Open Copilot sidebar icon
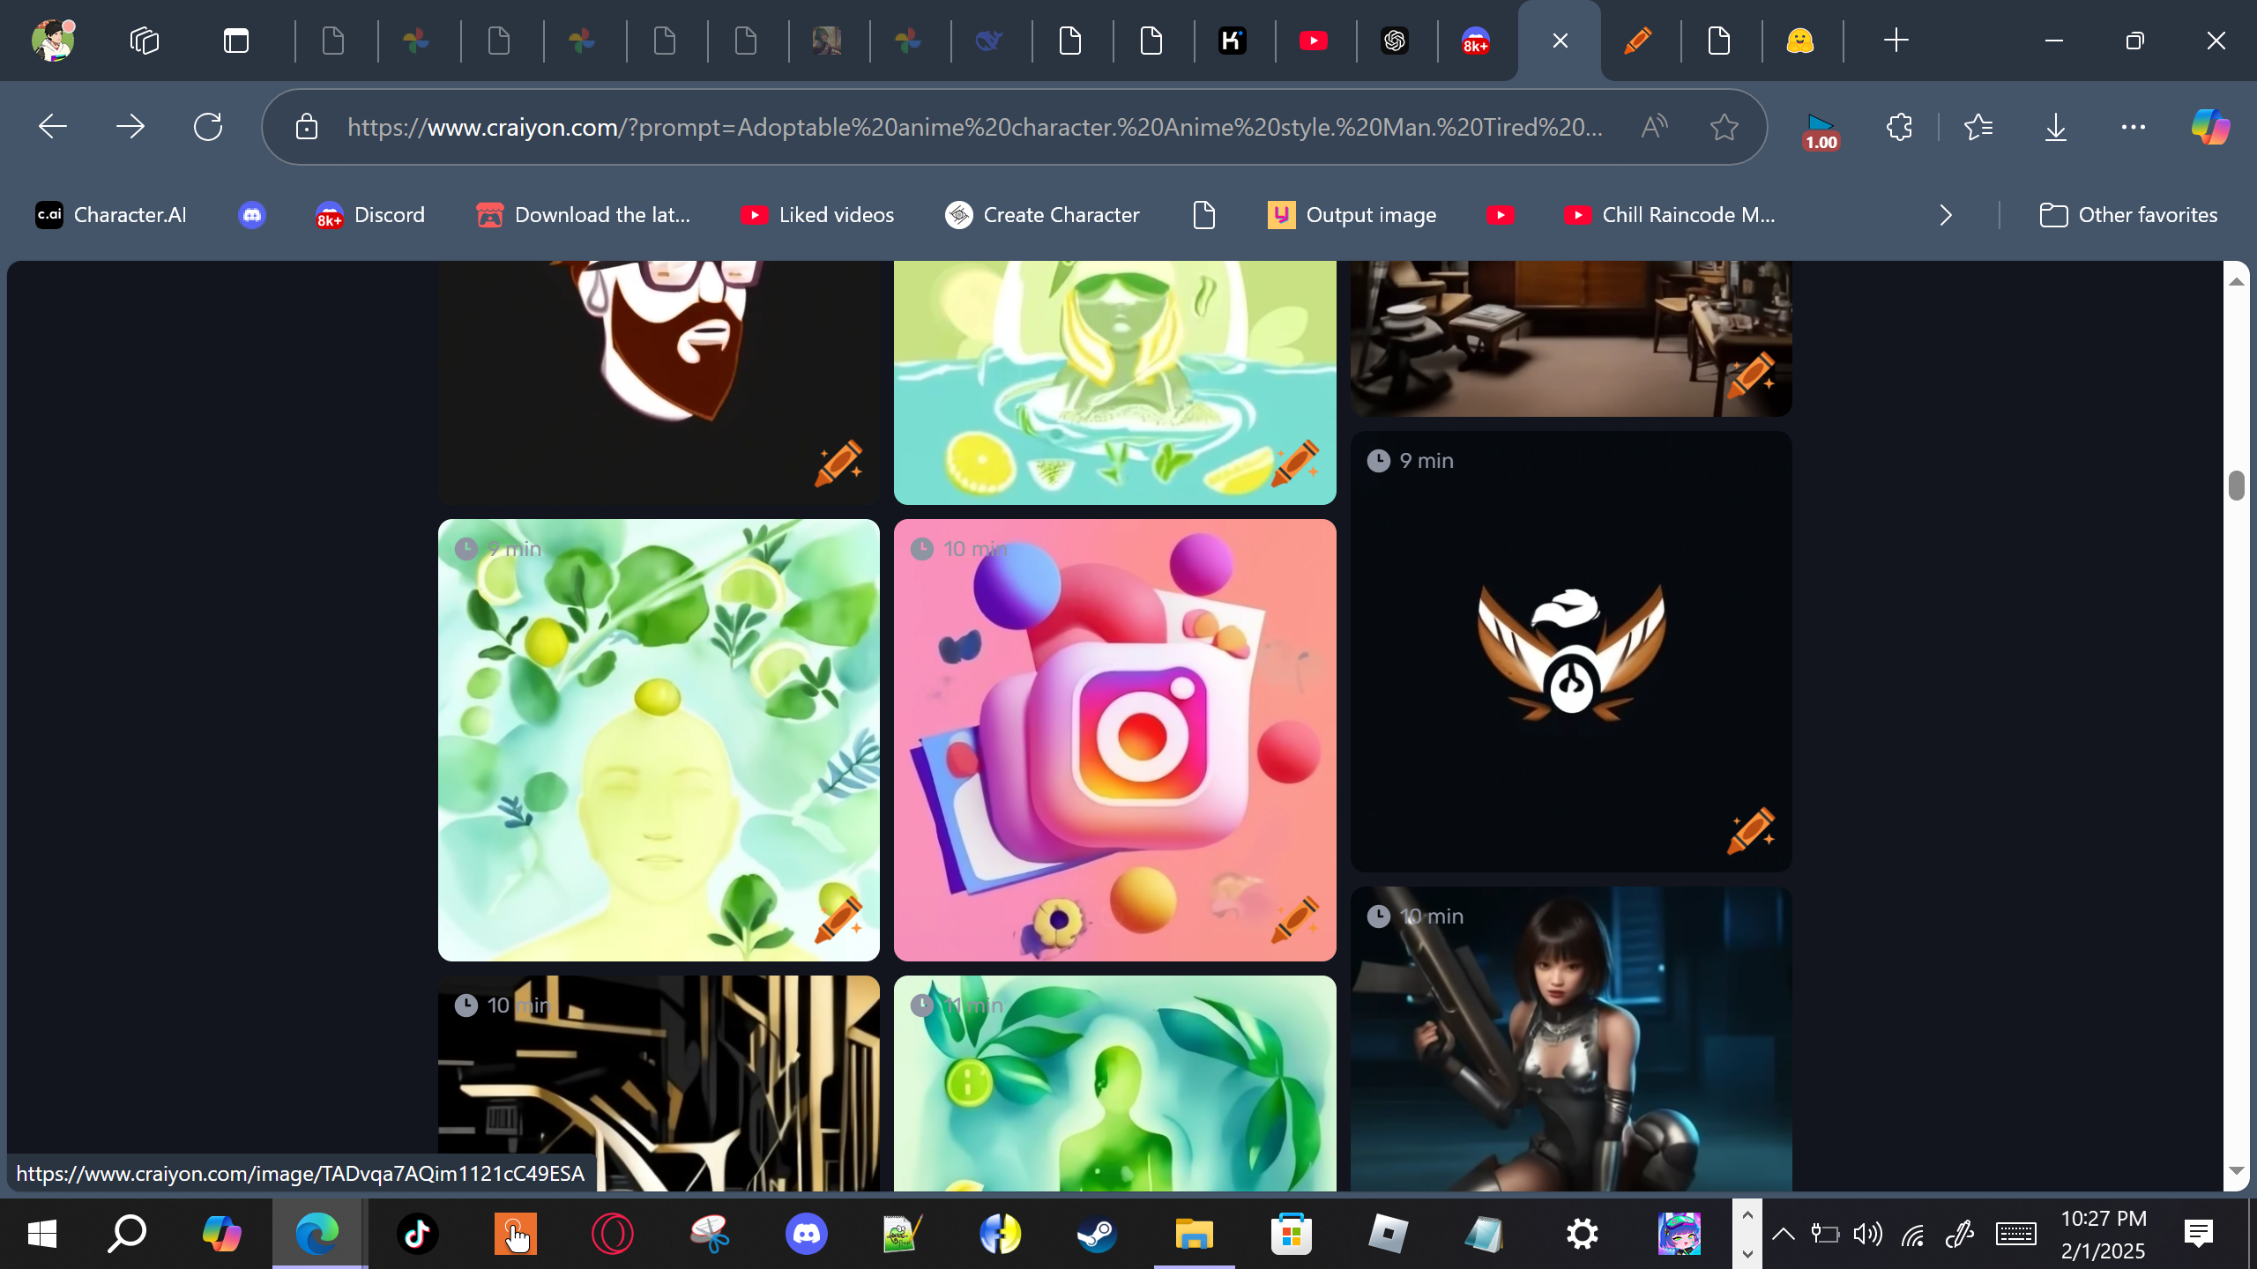This screenshot has height=1269, width=2257. click(2210, 127)
